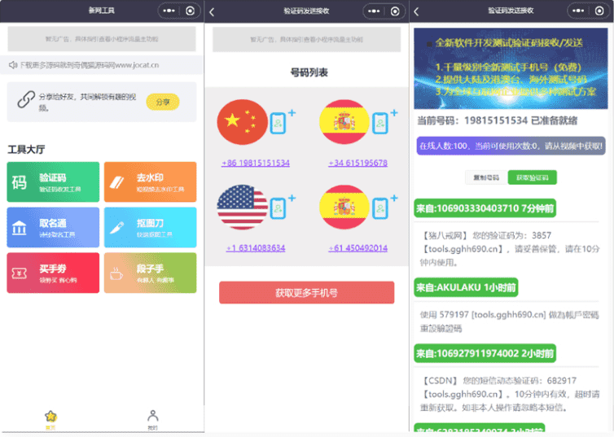Click the China flag icon
Image resolution: width=614 pixels, height=437 pixels.
242,123
